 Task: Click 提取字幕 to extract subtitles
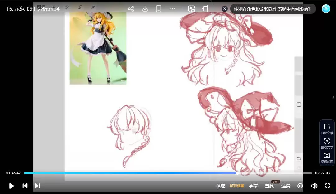tap(327, 129)
